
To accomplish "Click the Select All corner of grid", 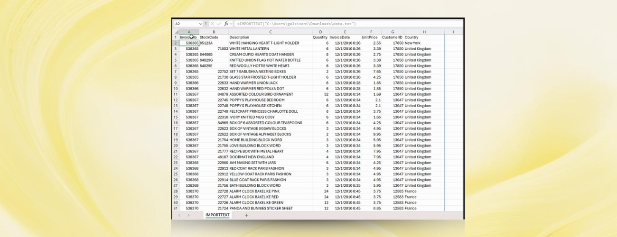I will point(175,32).
